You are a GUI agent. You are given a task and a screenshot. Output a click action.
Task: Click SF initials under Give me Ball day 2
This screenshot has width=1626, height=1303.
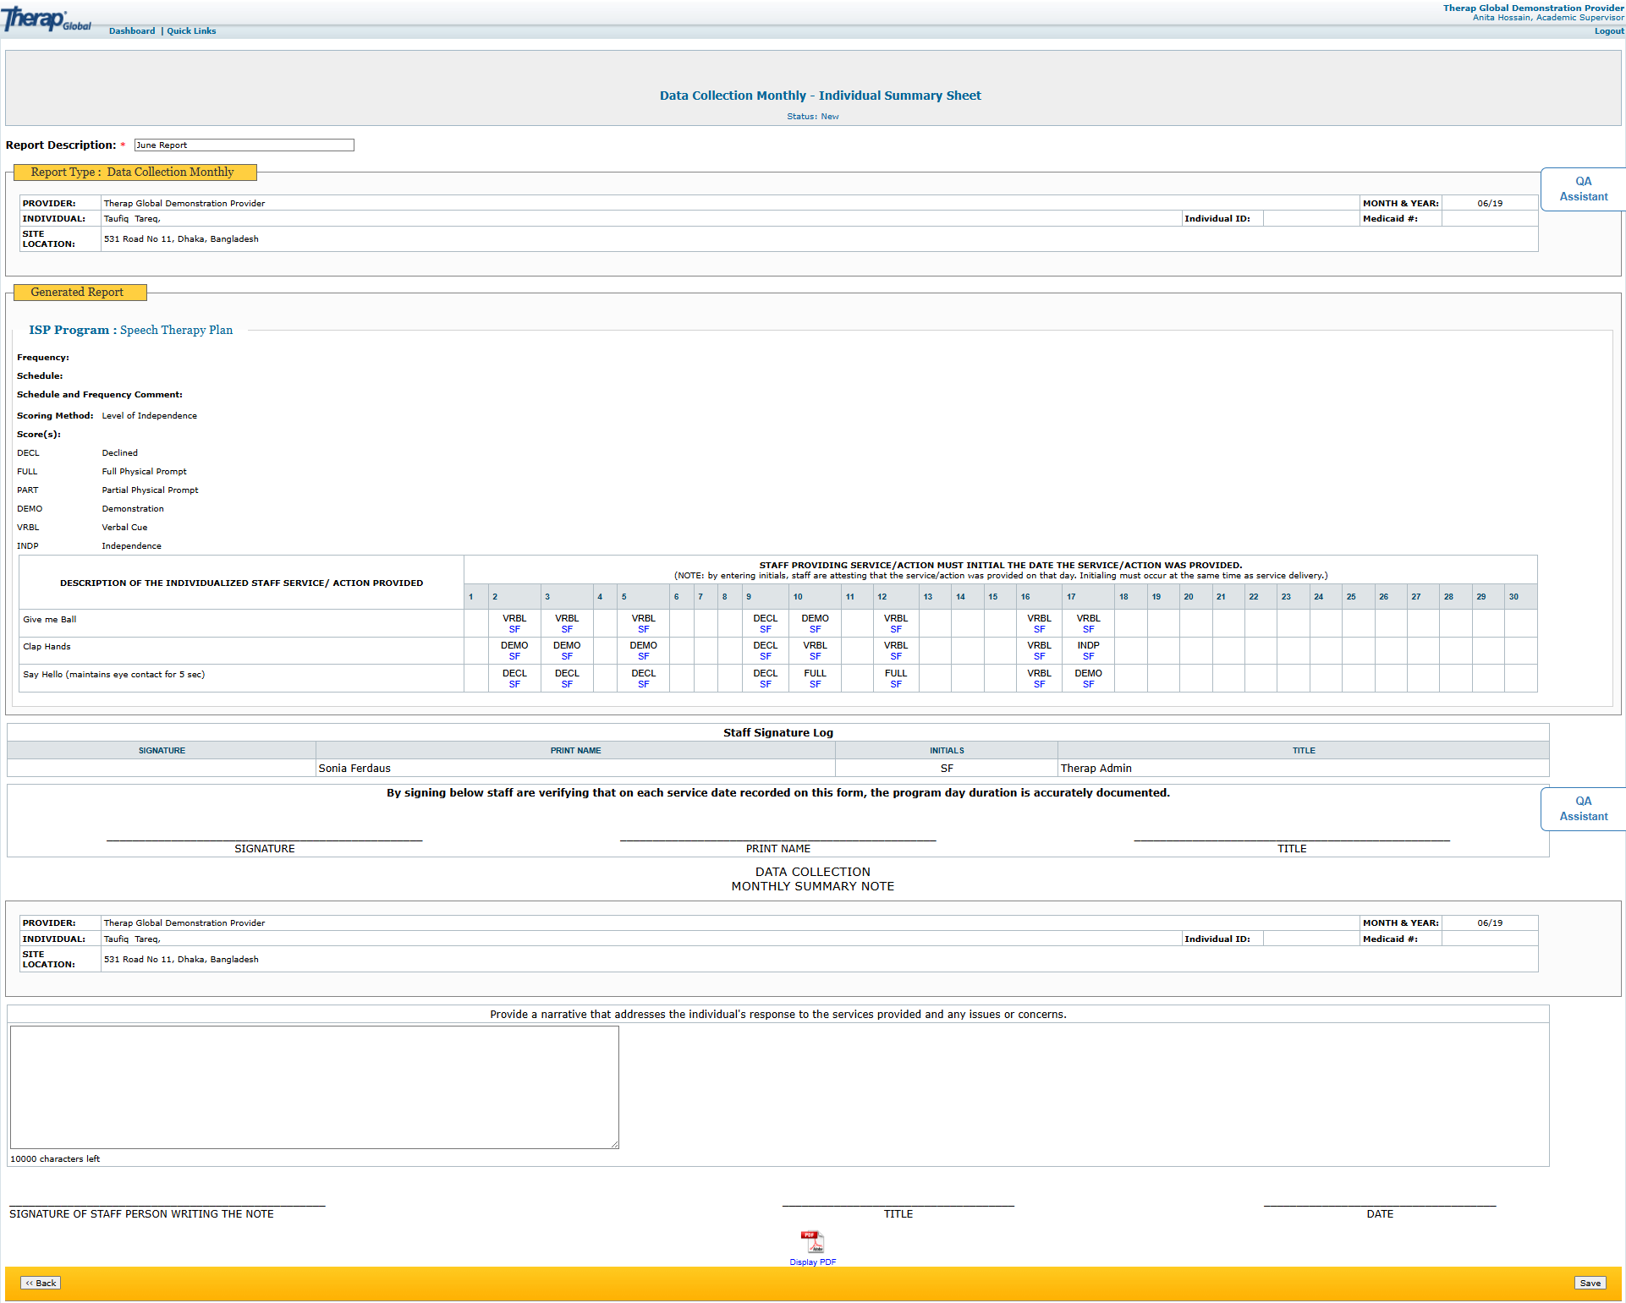point(514,630)
